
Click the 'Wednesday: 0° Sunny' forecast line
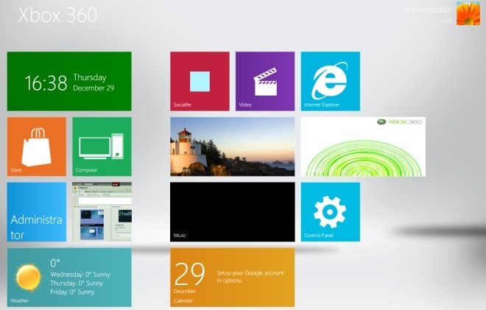(80, 275)
